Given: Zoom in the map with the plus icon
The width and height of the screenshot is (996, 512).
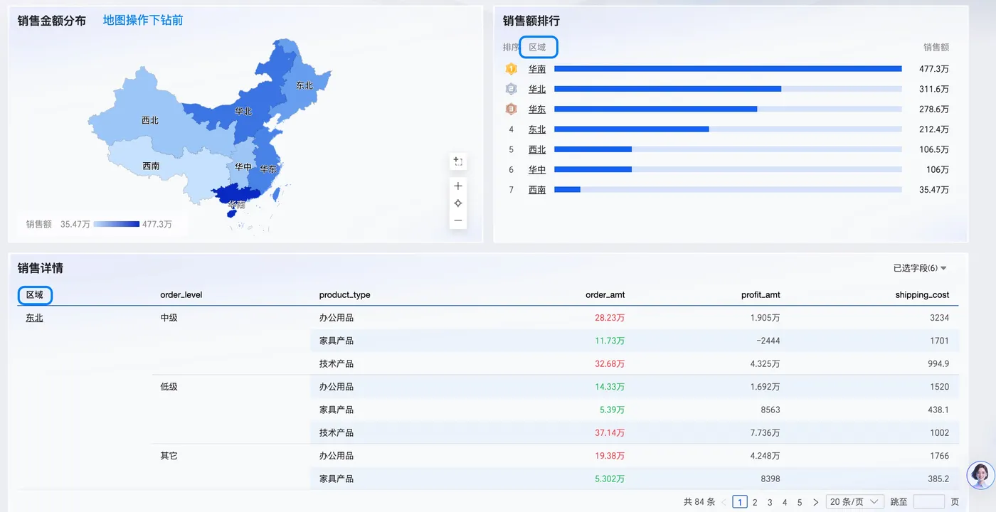Looking at the screenshot, I should click(x=458, y=186).
